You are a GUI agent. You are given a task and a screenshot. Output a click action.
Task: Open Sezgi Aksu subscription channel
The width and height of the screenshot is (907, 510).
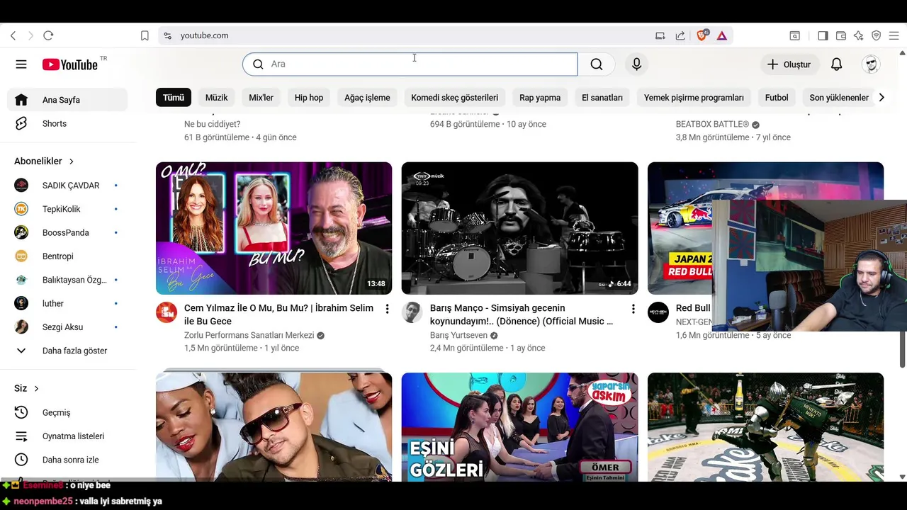67,327
